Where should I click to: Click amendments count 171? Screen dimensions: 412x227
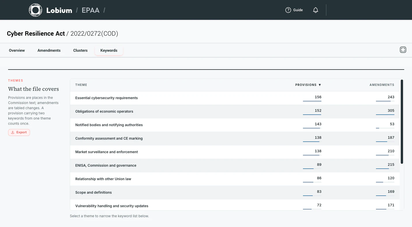point(391,205)
